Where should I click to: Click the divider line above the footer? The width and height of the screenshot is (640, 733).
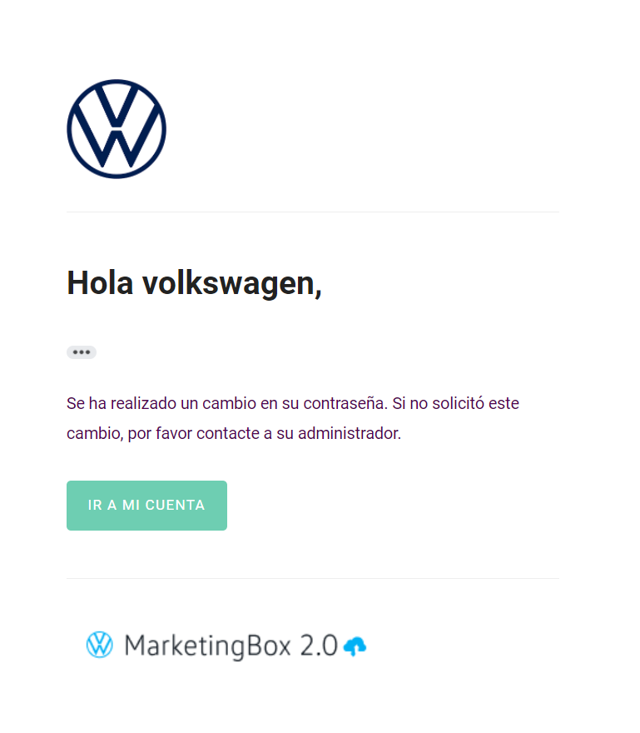tap(313, 578)
